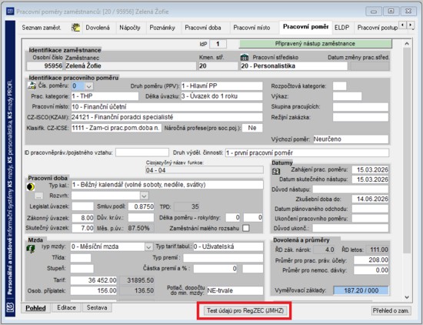
Task: Expand the Čís. poměru dropdown
Action: click(x=88, y=86)
